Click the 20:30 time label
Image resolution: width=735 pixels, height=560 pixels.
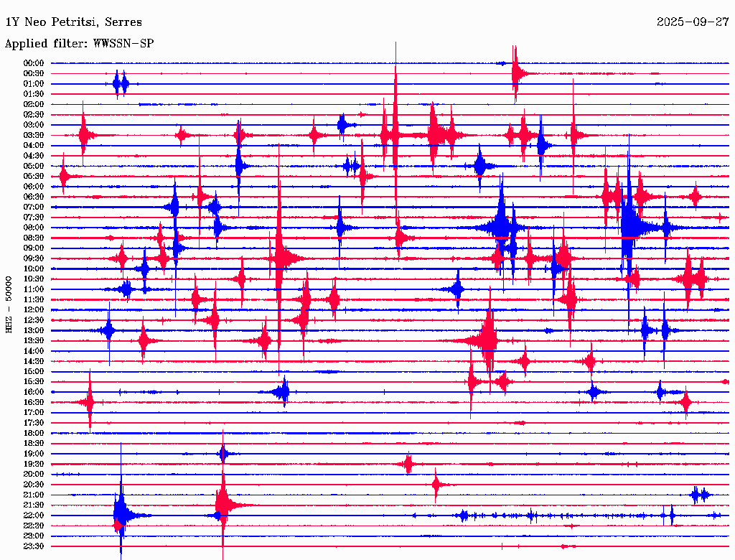pos(34,485)
